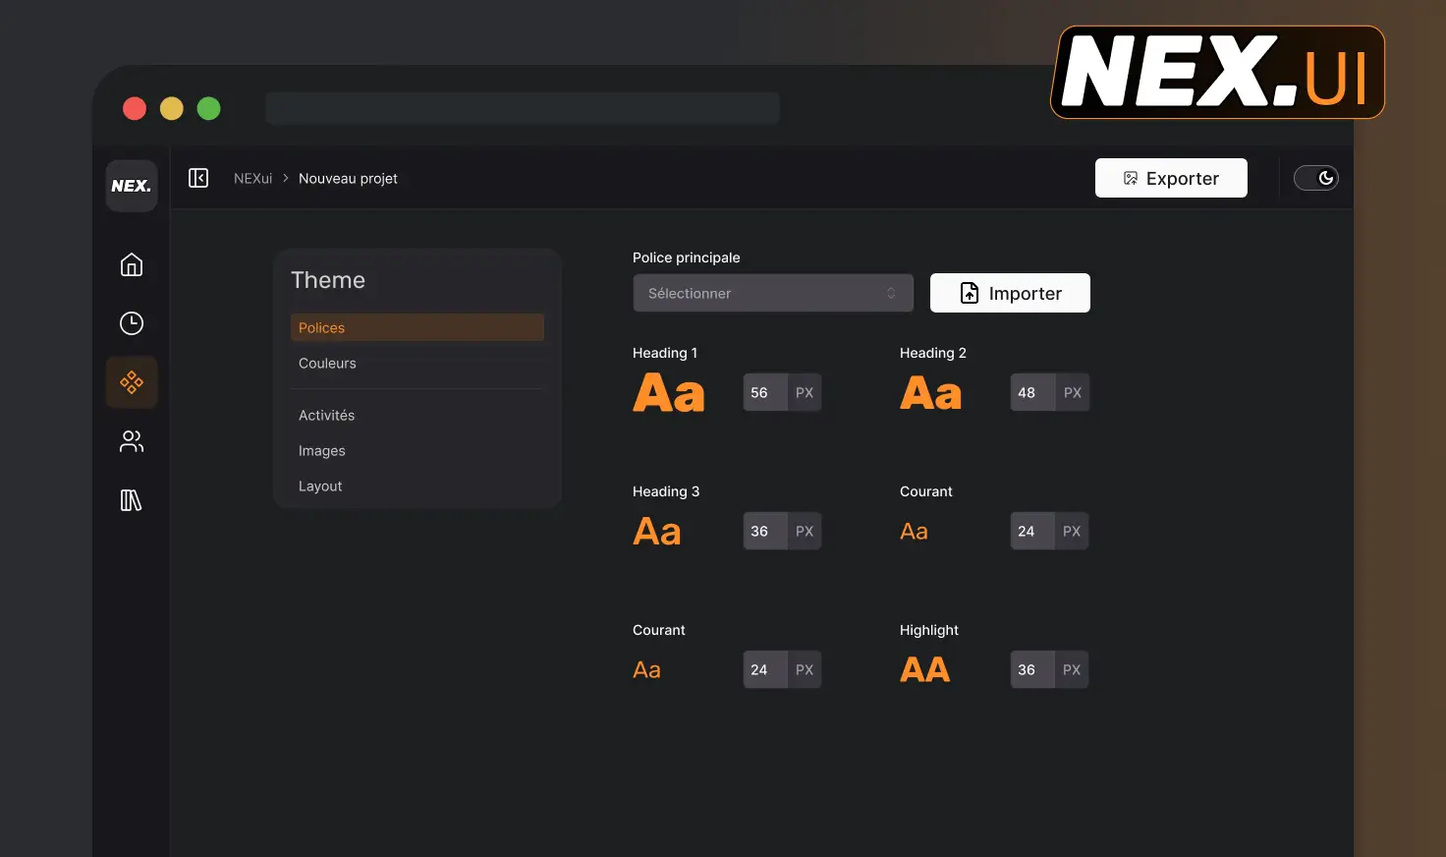This screenshot has width=1446, height=857.
Task: Click the Exporter button
Action: (1171, 178)
